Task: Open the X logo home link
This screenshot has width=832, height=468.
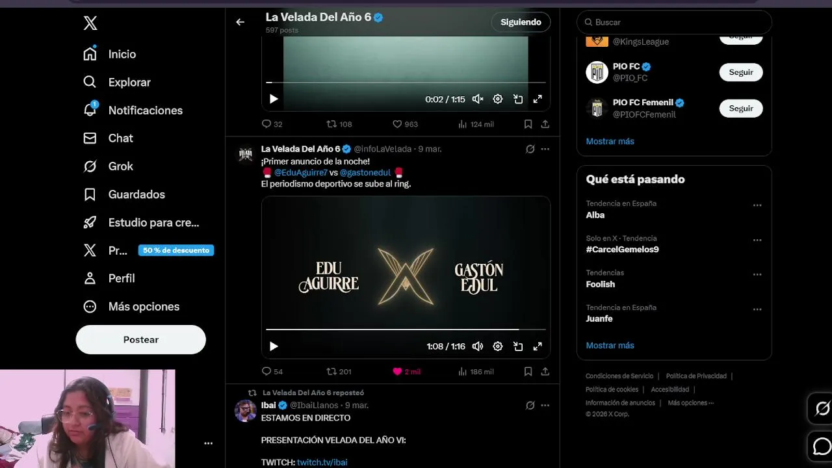Action: coord(90,23)
